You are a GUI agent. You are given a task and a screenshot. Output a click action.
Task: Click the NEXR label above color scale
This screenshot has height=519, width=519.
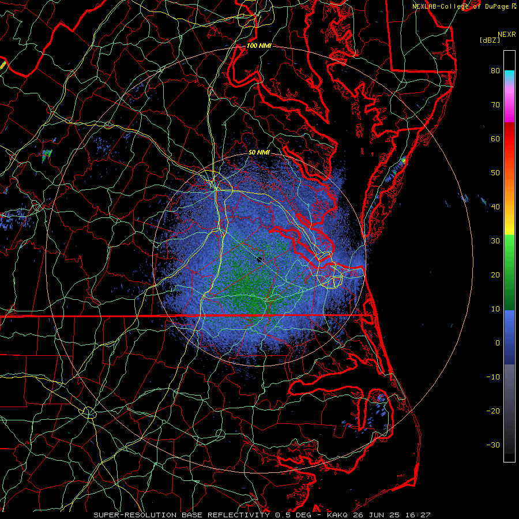click(x=506, y=35)
